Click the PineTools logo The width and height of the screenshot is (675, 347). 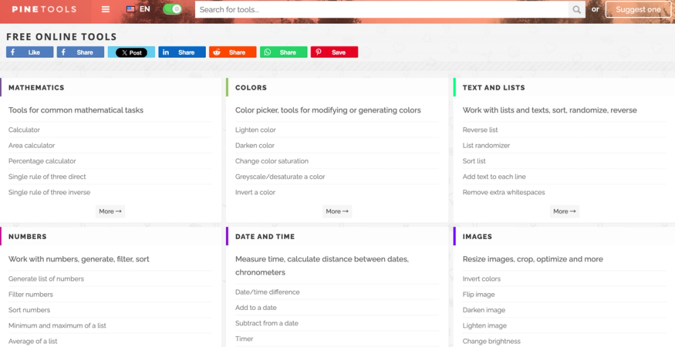(44, 9)
